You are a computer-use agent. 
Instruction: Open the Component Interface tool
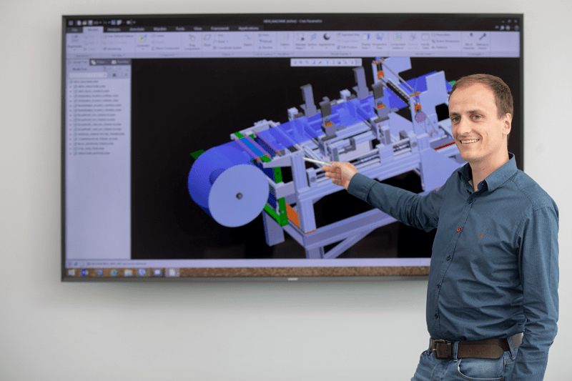click(398, 40)
